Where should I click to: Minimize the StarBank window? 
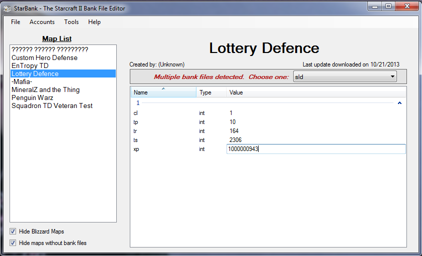[x=375, y=6]
